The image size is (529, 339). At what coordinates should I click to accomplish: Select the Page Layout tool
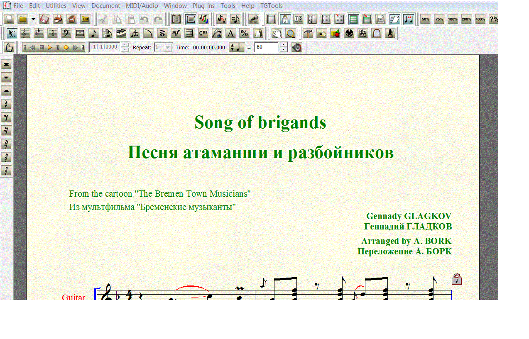coord(257,33)
